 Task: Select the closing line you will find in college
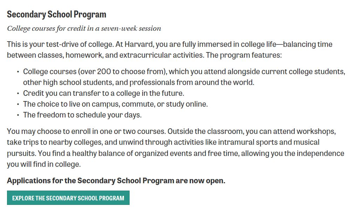click(x=44, y=164)
